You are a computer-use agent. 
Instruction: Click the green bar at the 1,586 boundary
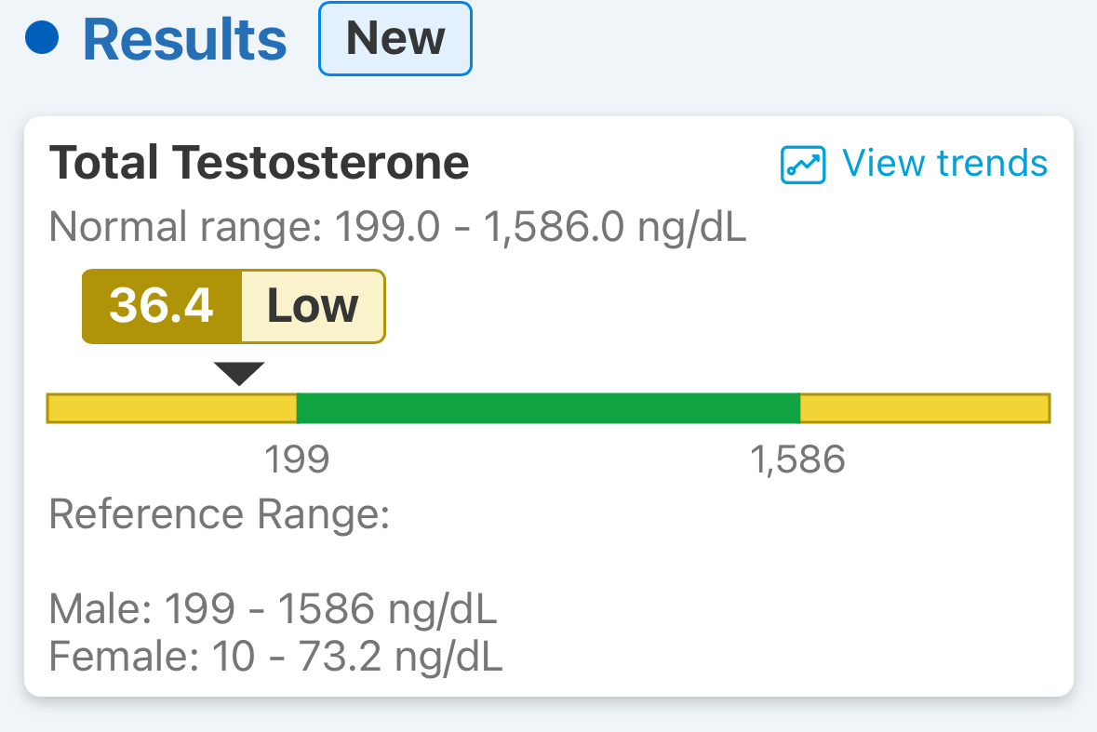coord(796,408)
